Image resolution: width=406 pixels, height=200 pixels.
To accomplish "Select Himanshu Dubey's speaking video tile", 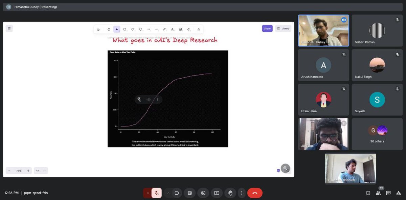I will pos(323,30).
